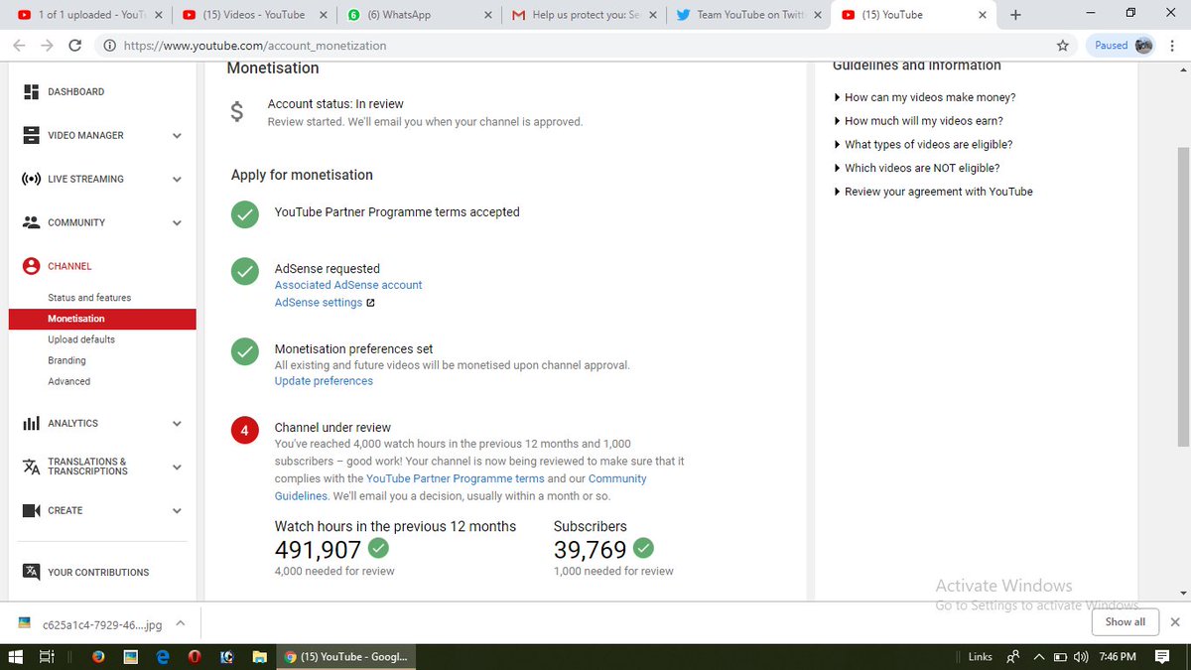This screenshot has width=1191, height=670.
Task: Expand the Community submenu chevron
Action: (177, 223)
